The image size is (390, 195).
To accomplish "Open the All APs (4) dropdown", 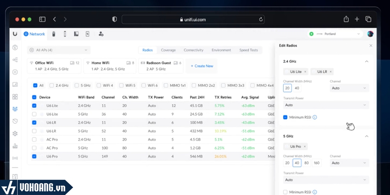I will (x=59, y=50).
